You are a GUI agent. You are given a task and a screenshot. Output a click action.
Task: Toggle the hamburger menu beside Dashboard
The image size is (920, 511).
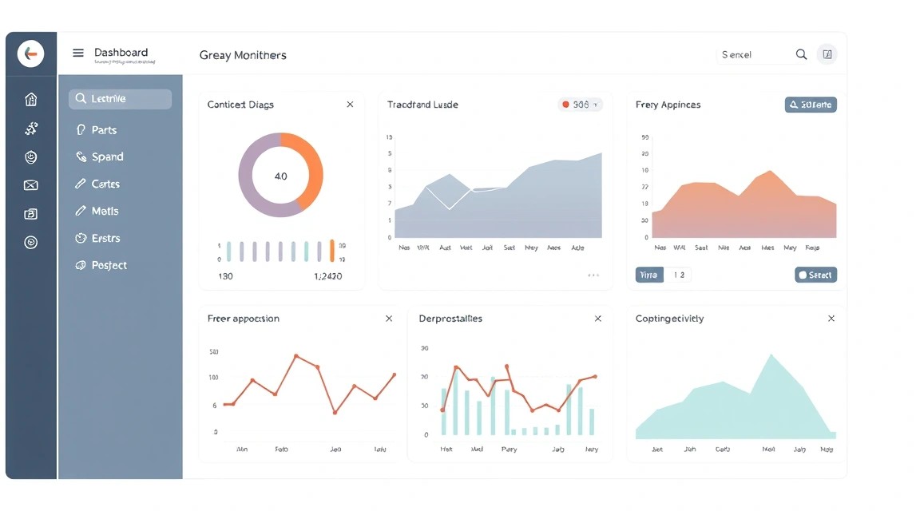78,53
